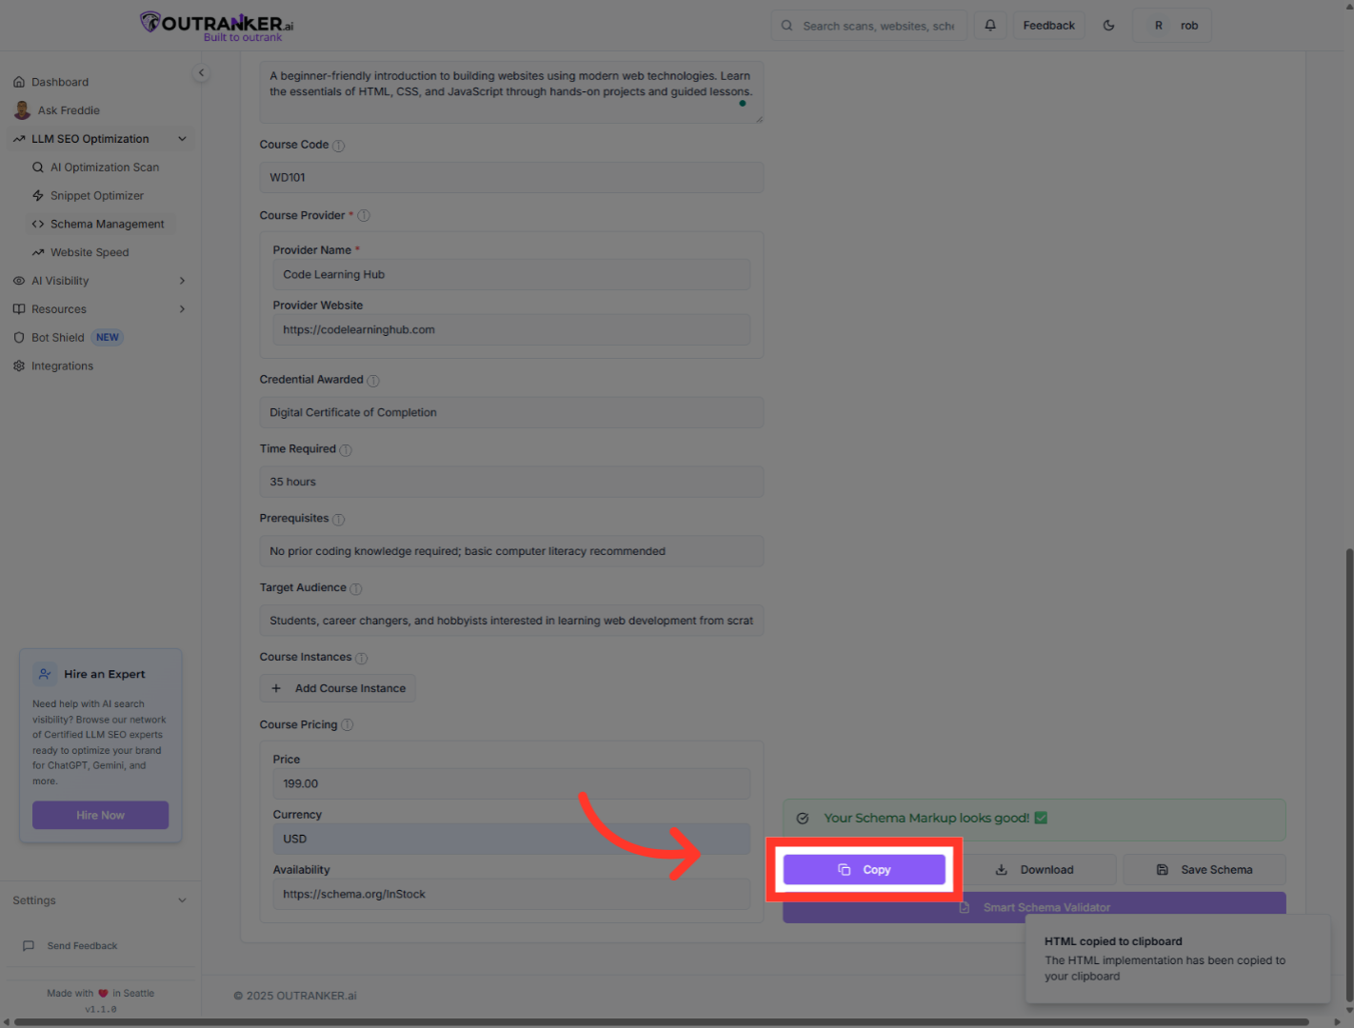This screenshot has height=1028, width=1354.
Task: Select Schema Management in the sidebar
Action: coord(99,225)
